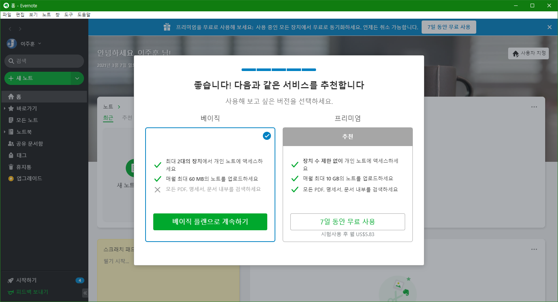Click 매월 최대 60 MB의 노트를 업로드하세요 text

[x=212, y=179]
